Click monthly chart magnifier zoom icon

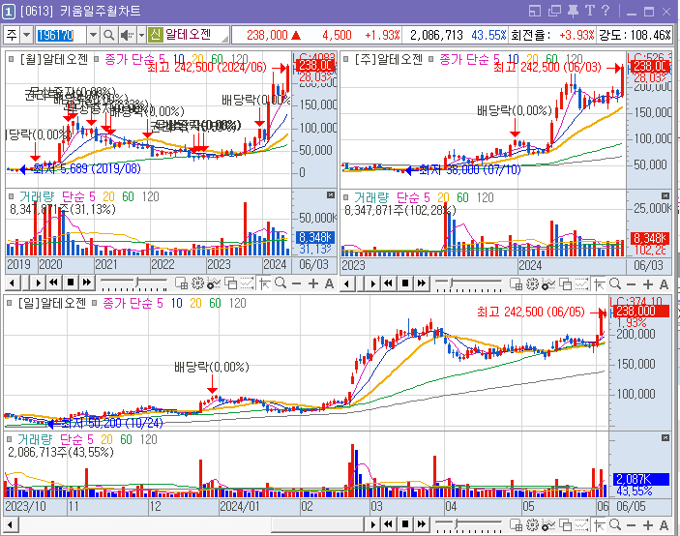(x=281, y=283)
